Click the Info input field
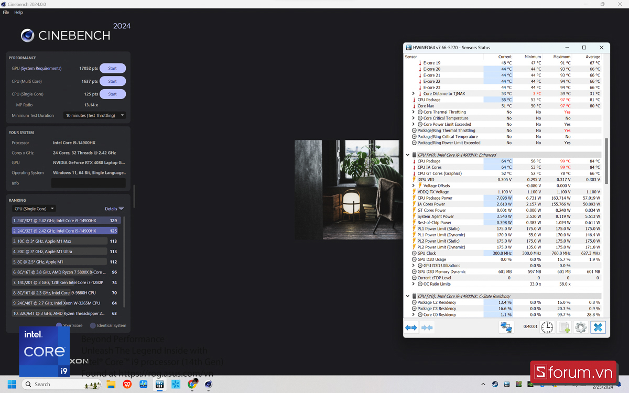 (89, 183)
